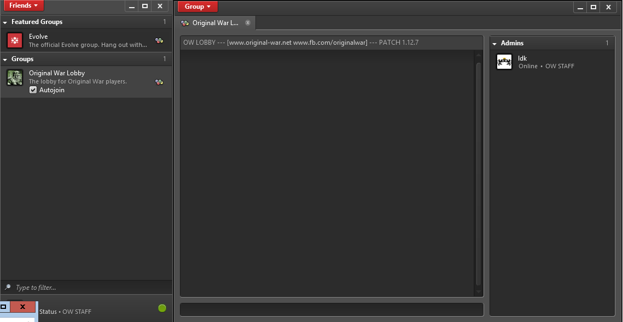Click group chat icon beside Evolve

159,40
